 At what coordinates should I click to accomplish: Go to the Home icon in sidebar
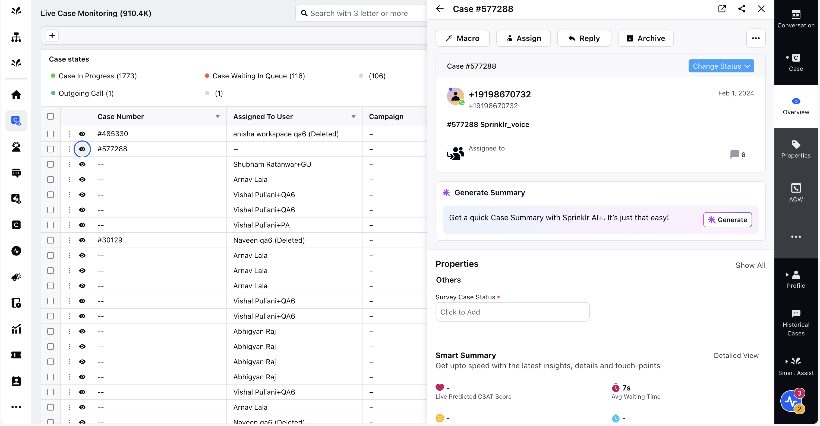tap(16, 94)
